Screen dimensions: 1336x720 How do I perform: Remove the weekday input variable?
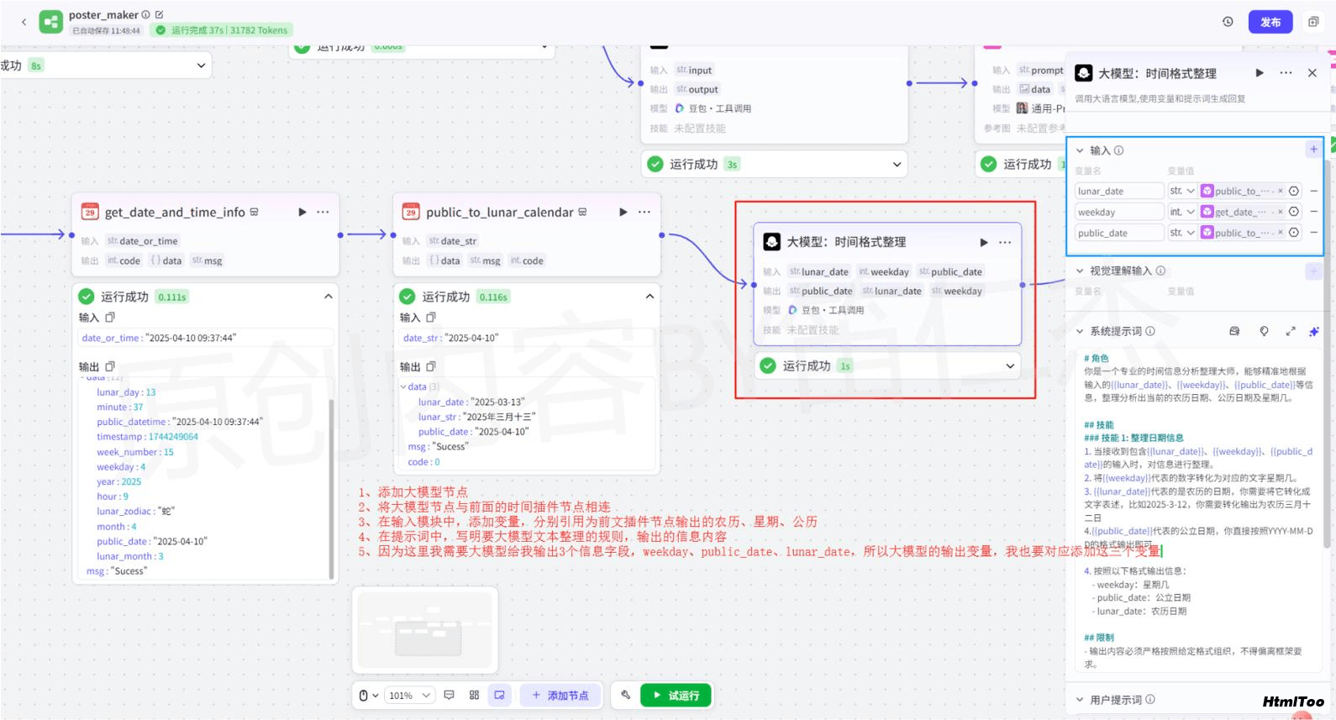pos(1314,212)
